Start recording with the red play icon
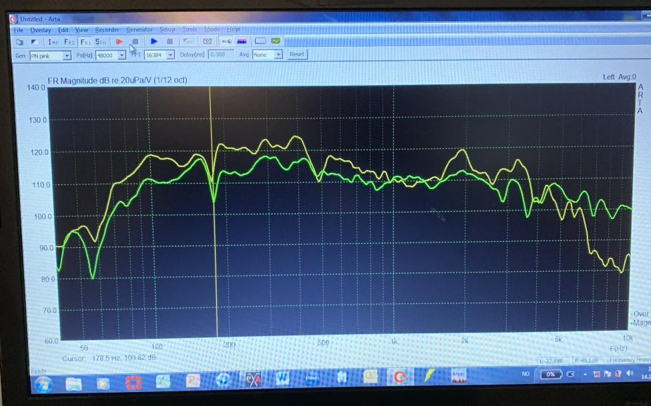The height and width of the screenshot is (406, 651). point(119,41)
